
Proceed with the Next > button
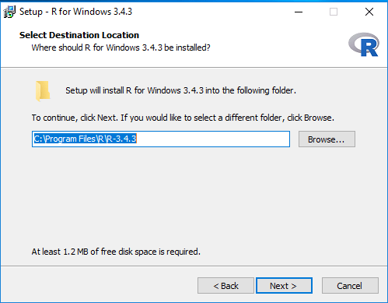pos(284,286)
